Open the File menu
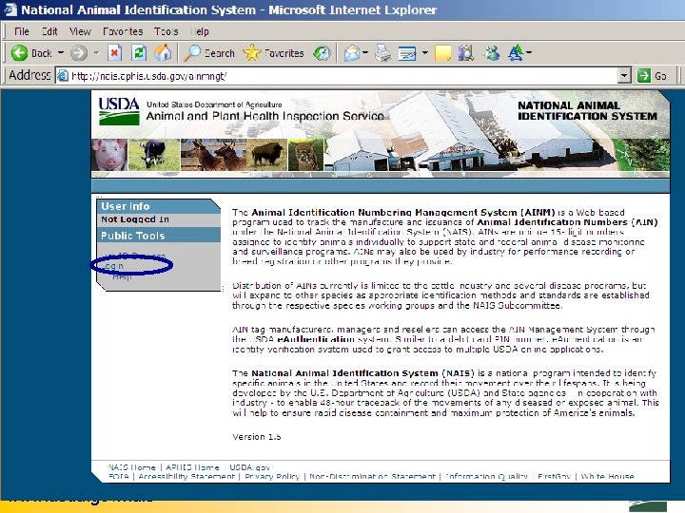This screenshot has height=513, width=685. [x=21, y=31]
